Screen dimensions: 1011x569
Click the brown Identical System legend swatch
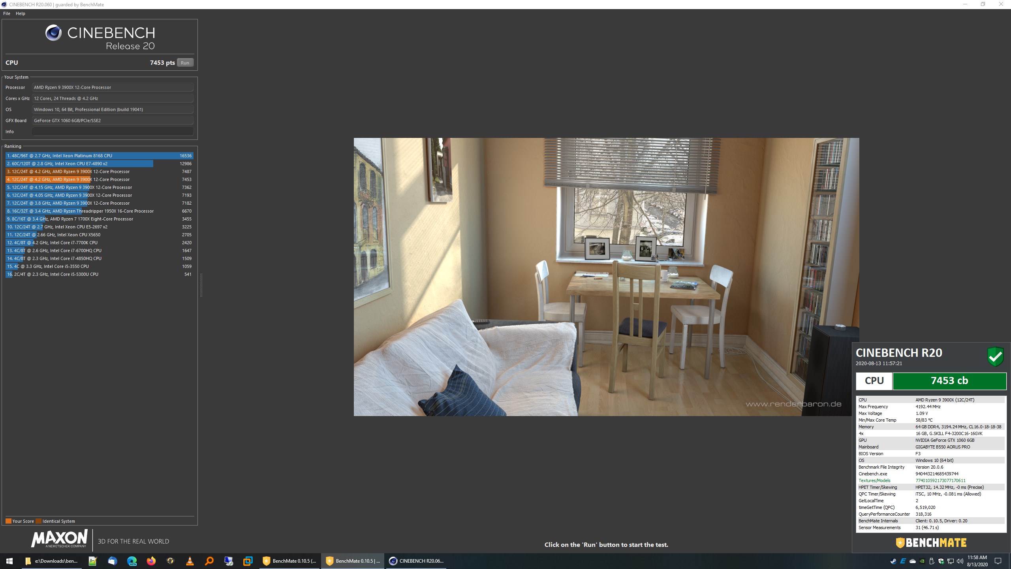38,521
